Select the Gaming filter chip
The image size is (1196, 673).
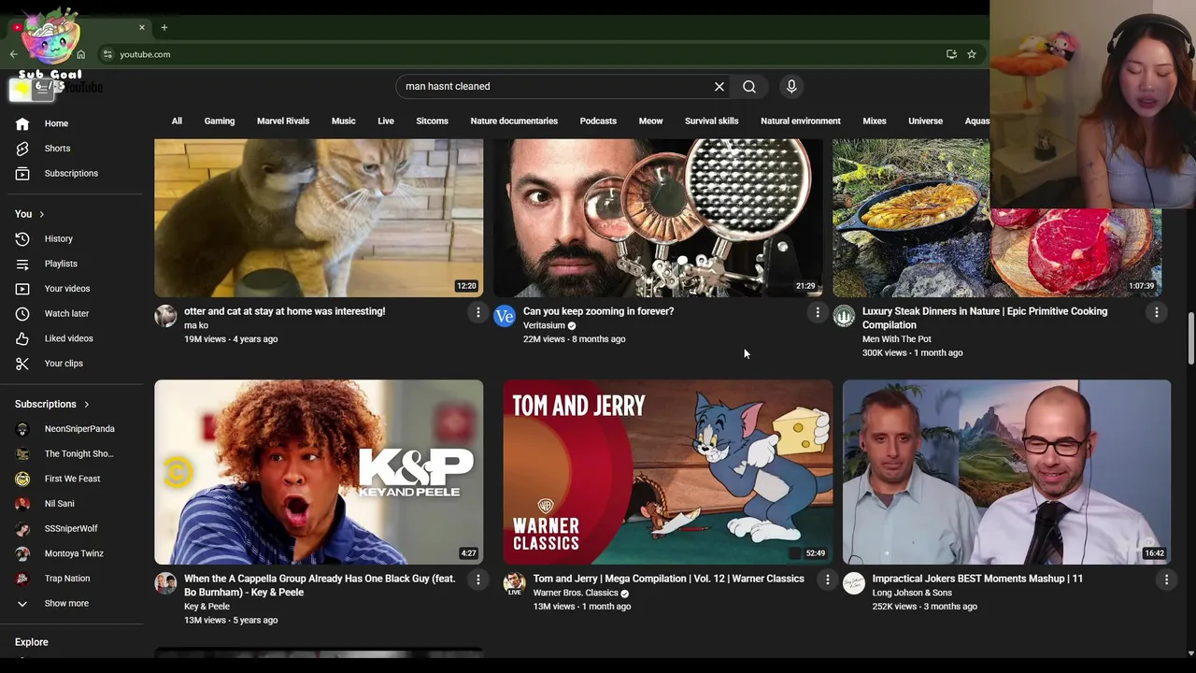[220, 121]
